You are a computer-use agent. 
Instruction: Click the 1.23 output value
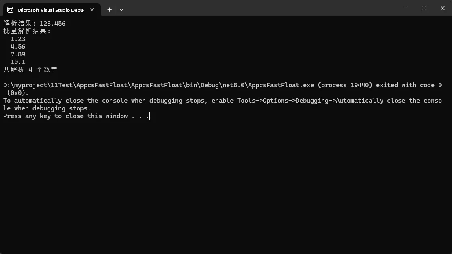point(18,39)
